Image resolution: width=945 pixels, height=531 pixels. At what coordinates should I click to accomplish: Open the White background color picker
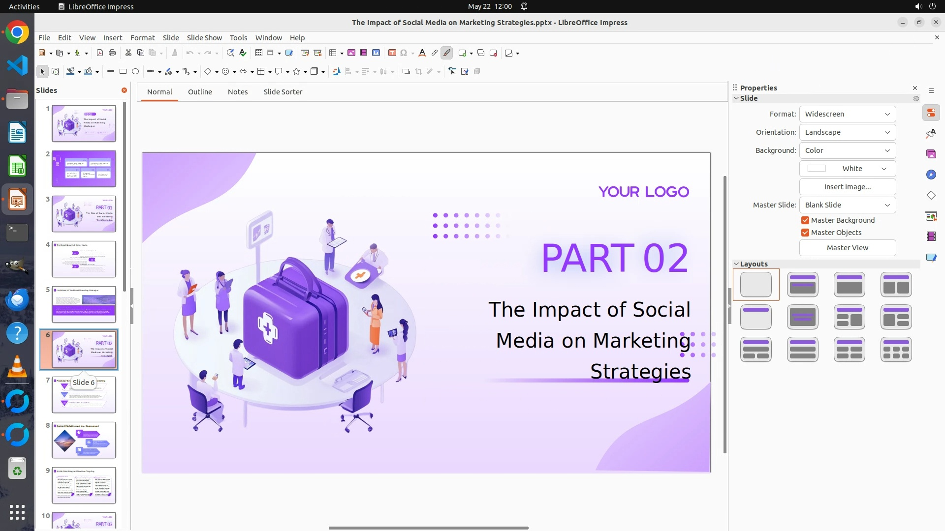point(847,169)
